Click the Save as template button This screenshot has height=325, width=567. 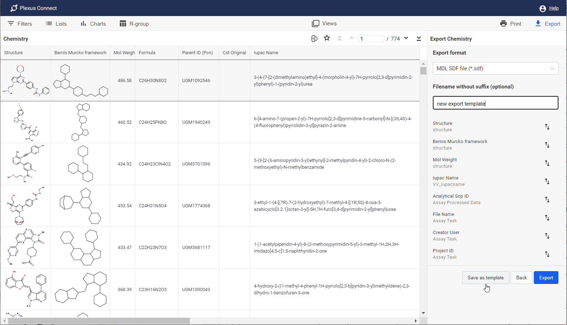pos(485,278)
